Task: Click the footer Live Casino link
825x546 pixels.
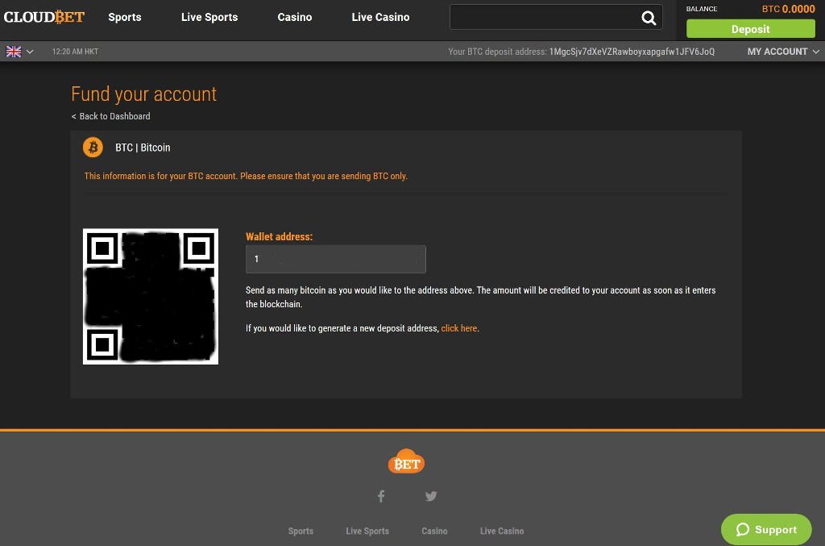Action: click(x=502, y=531)
